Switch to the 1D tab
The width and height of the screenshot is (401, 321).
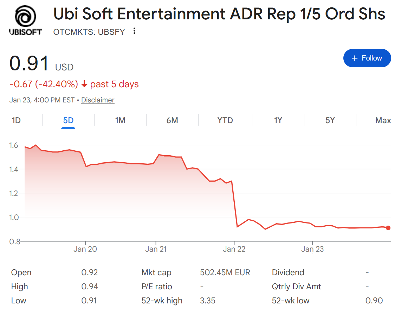tap(16, 120)
